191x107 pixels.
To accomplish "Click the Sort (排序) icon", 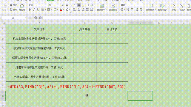I will (x=189, y=6).
